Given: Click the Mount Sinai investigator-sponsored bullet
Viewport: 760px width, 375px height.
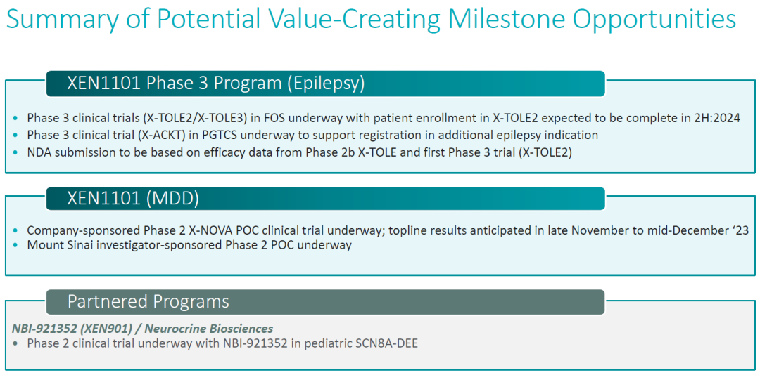Looking at the screenshot, I should pos(189,245).
